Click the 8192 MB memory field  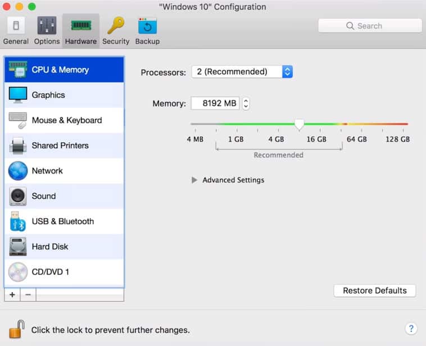pos(215,103)
